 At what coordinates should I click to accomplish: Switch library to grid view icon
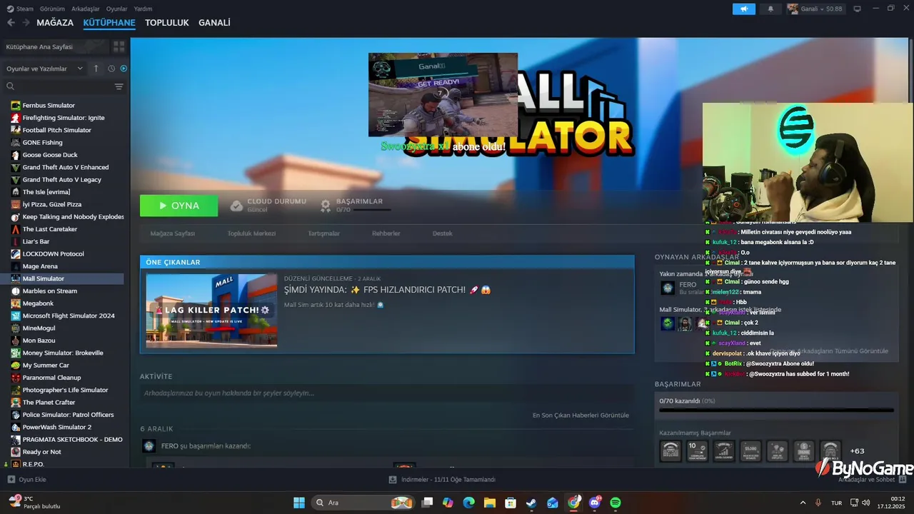119,46
